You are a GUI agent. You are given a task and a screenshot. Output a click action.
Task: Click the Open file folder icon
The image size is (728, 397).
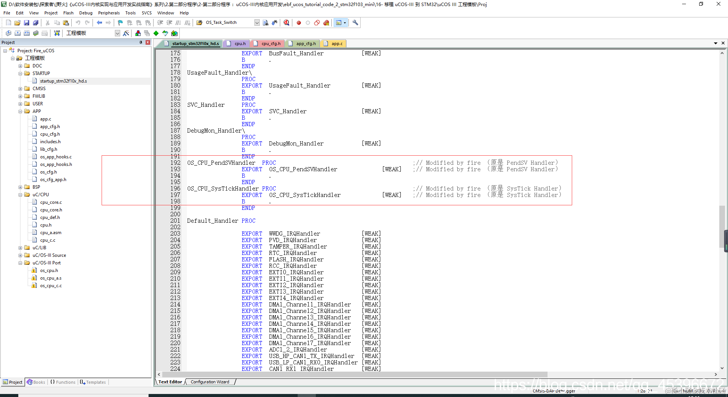pyautogui.click(x=17, y=23)
